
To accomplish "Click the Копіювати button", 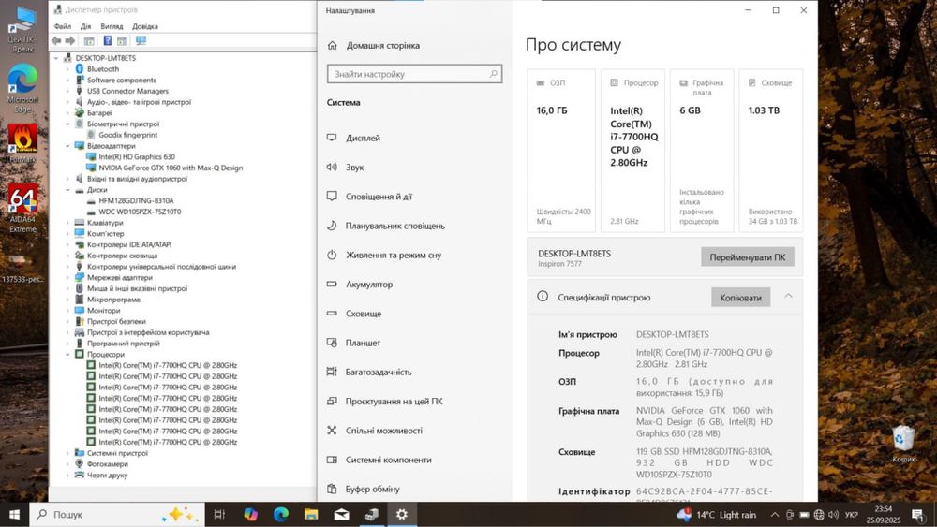I will [x=740, y=298].
